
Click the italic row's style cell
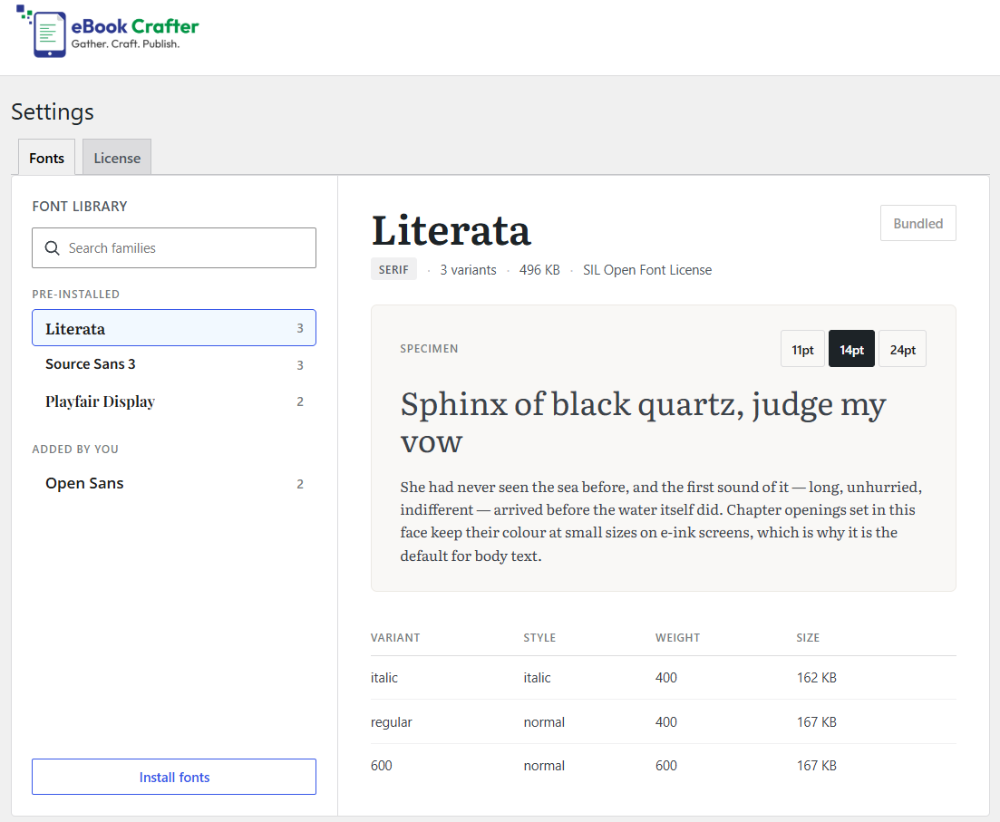(537, 677)
